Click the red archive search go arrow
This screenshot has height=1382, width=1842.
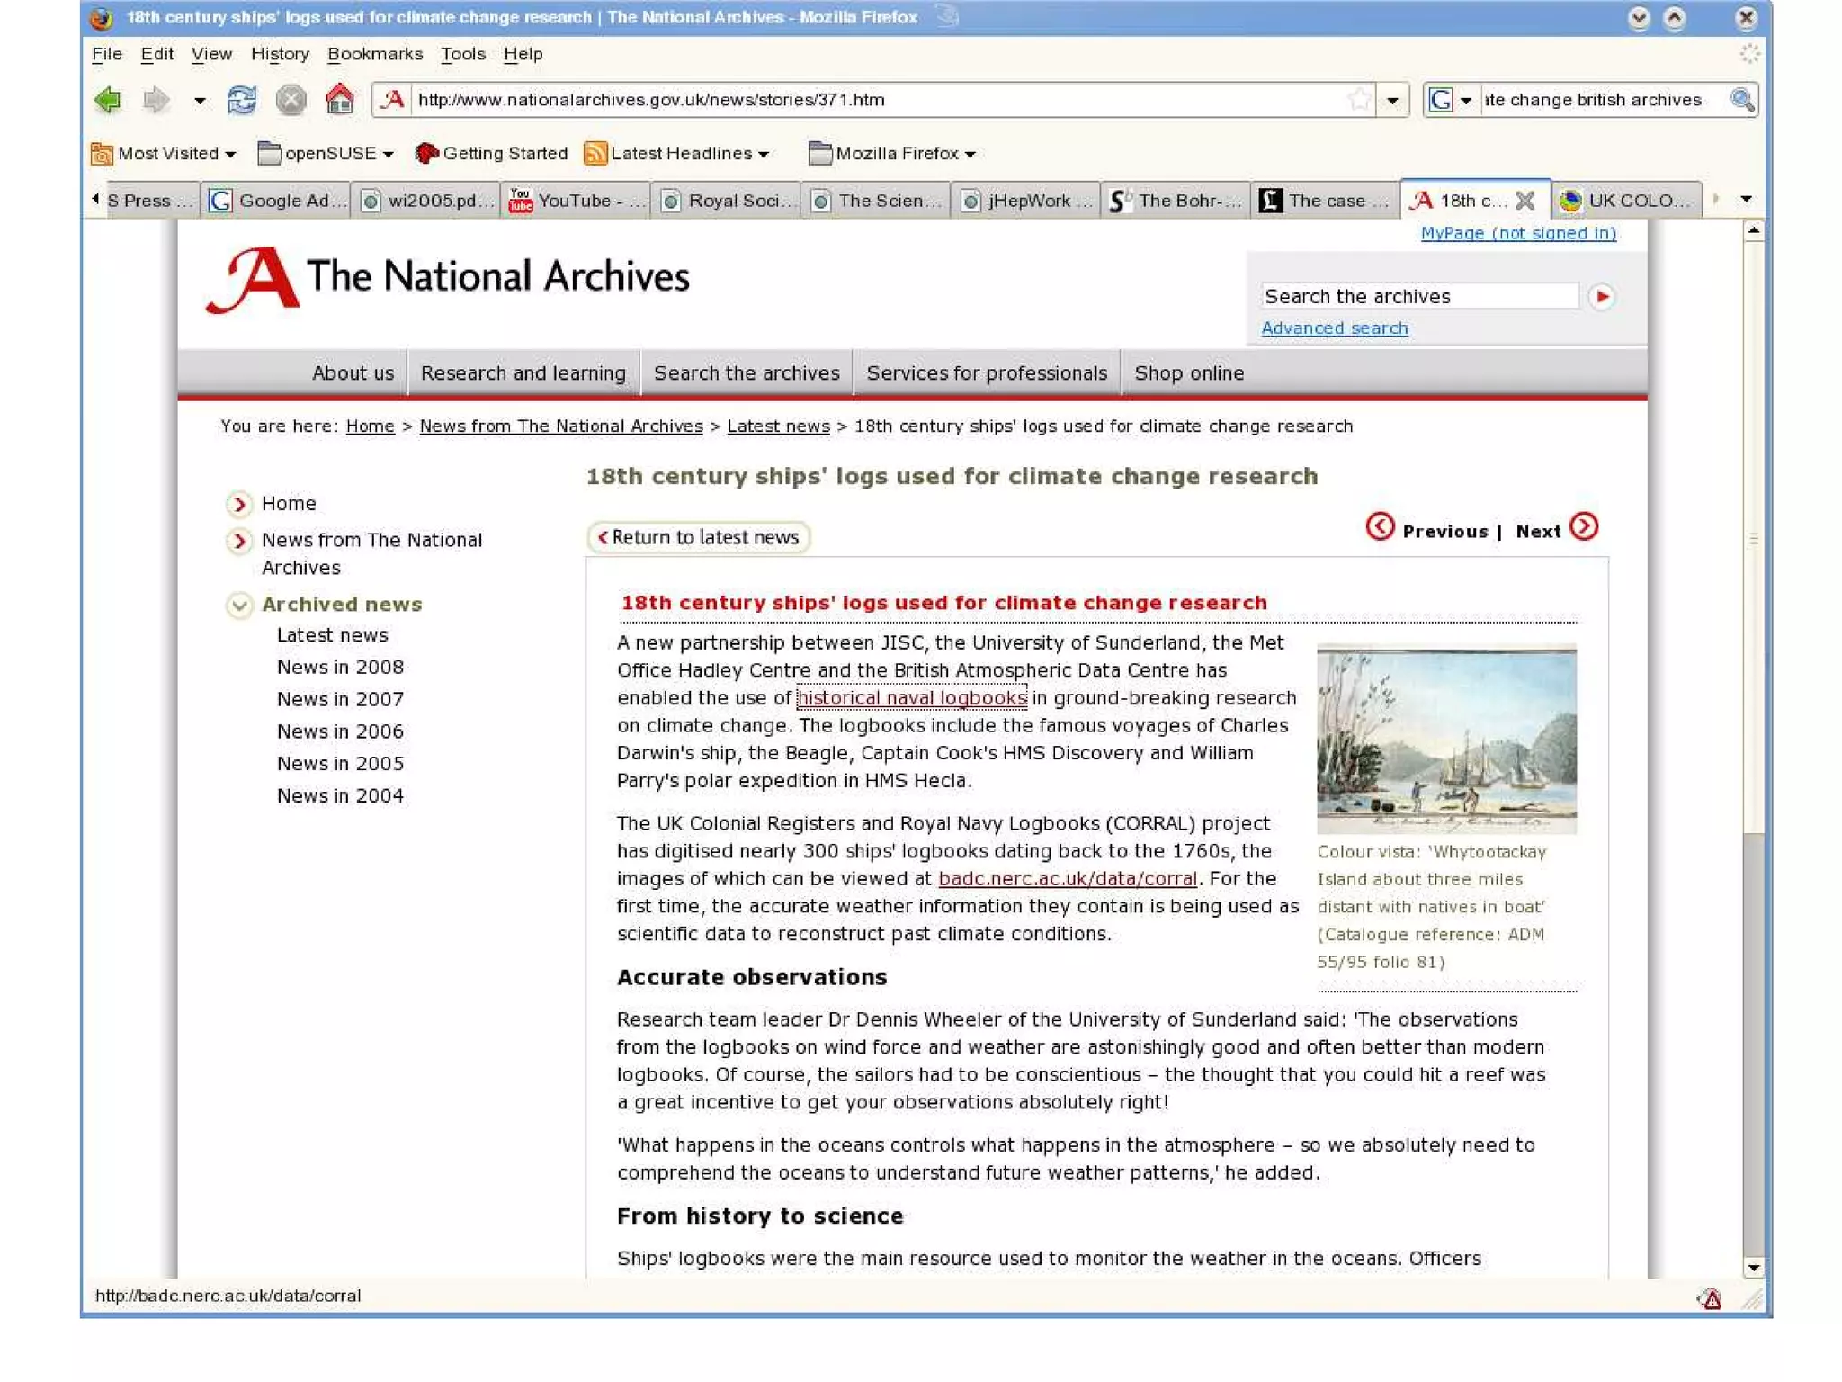coord(1601,297)
